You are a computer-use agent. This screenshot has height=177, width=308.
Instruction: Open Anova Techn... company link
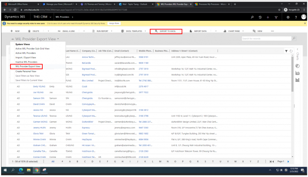[x=89, y=57]
